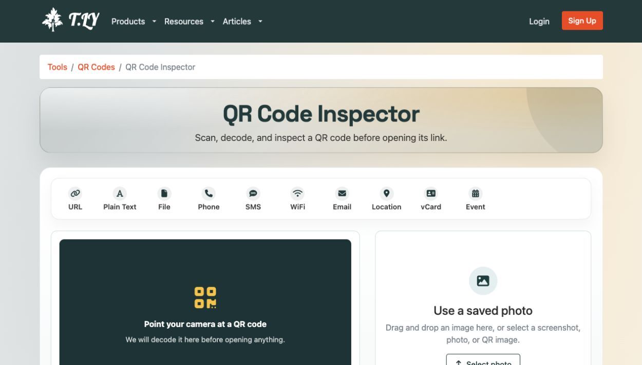This screenshot has width=642, height=365.
Task: Open the Resources dropdown menu
Action: 190,22
